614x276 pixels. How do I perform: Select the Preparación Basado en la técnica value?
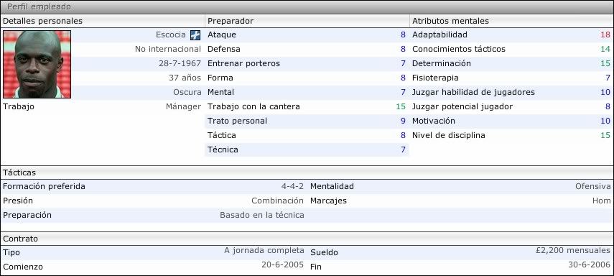click(x=262, y=215)
